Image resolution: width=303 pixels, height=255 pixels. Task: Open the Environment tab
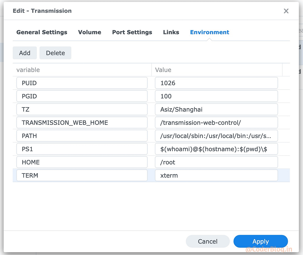[x=209, y=32]
